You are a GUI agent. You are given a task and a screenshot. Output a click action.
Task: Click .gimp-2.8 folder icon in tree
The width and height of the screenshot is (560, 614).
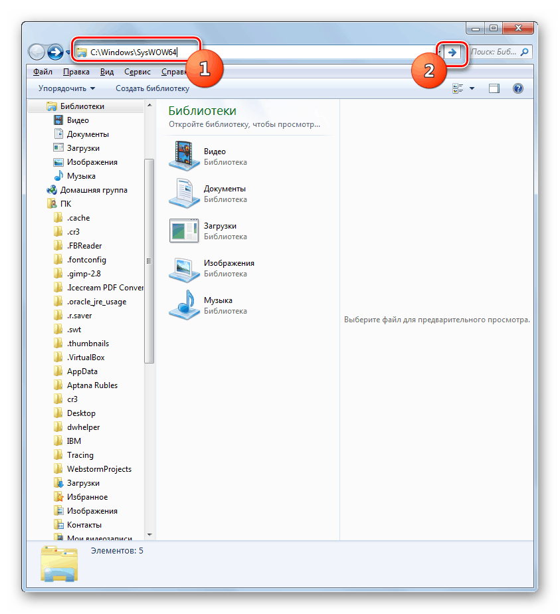point(58,274)
